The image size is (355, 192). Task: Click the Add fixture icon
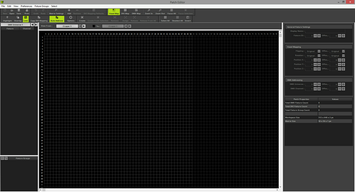click(69, 12)
